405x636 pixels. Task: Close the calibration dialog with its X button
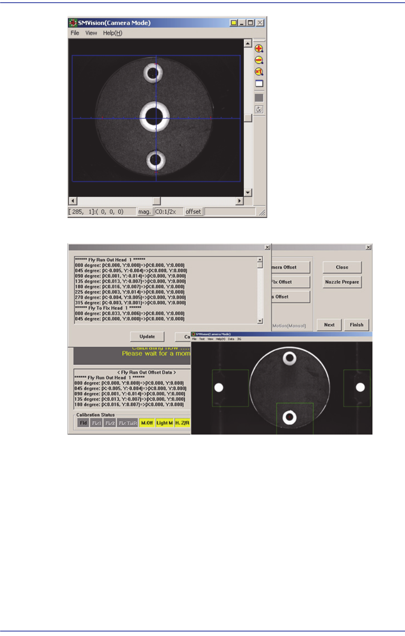point(368,247)
